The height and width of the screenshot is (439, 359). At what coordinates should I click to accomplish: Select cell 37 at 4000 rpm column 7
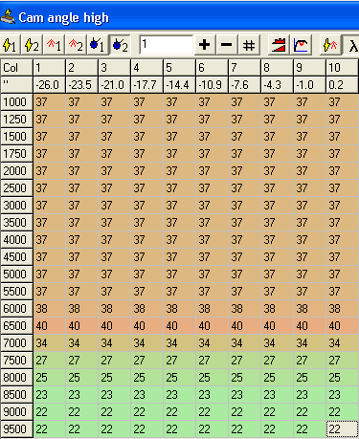(245, 240)
